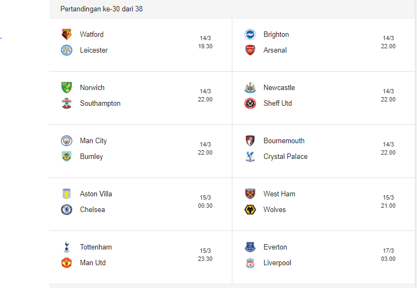Click the Liverpool club crest icon
Screen dimensions: 417x288
coord(250,263)
